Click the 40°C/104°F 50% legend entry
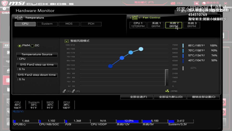The height and width of the screenshot is (131, 232). coord(200,61)
